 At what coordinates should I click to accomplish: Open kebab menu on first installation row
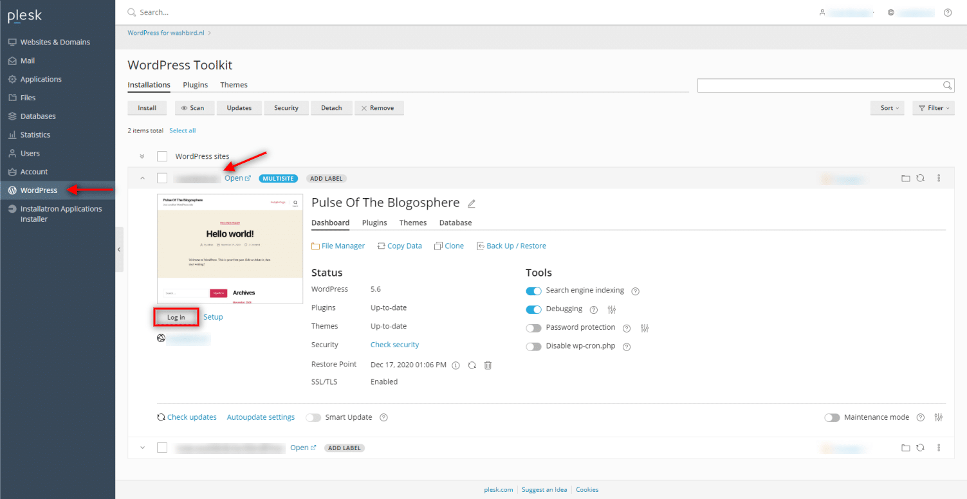[x=939, y=178]
